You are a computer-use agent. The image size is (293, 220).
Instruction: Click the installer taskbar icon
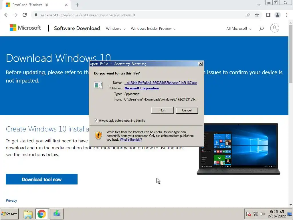pos(56,214)
